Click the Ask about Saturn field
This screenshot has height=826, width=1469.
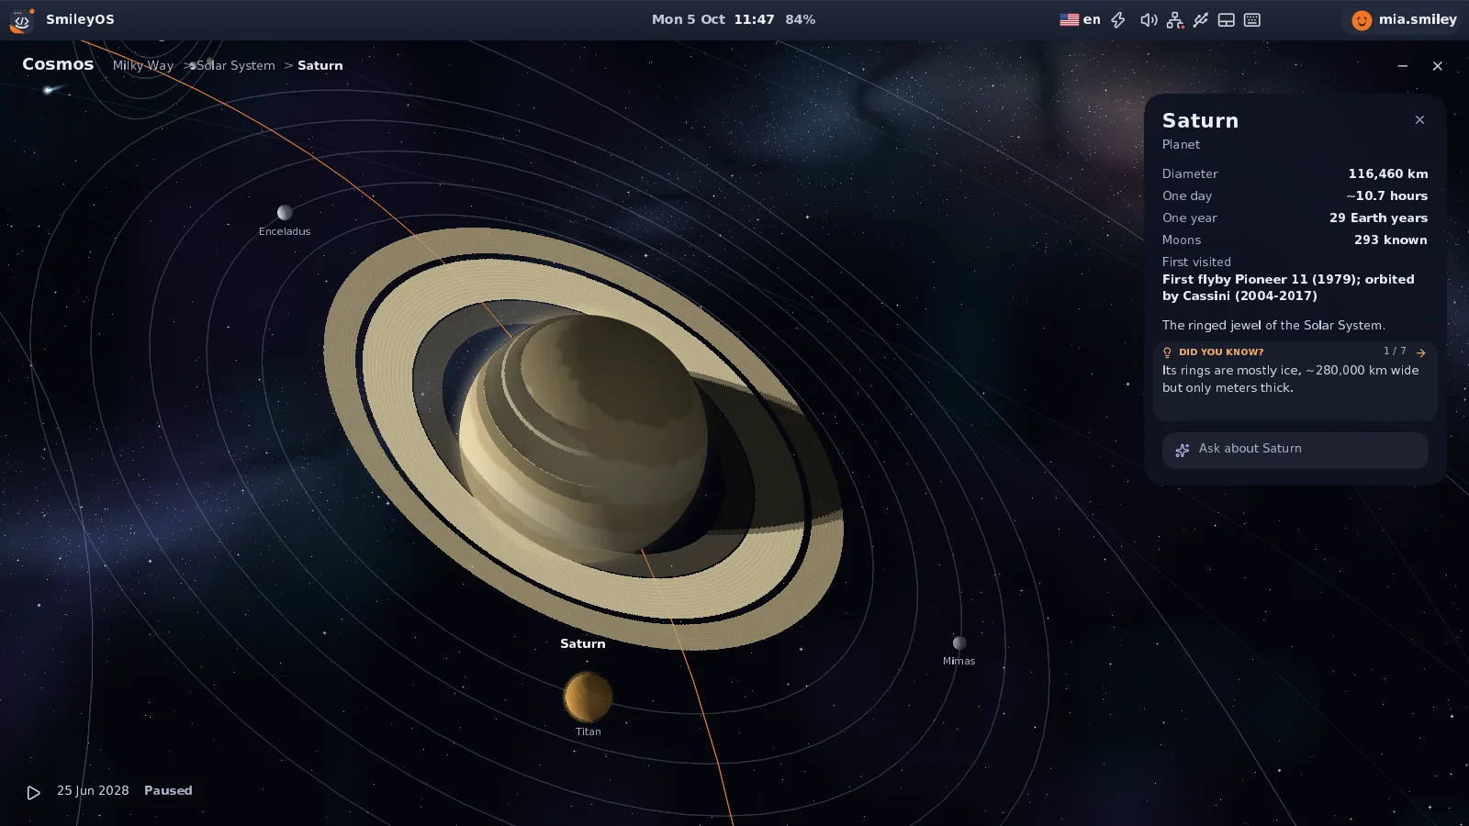(x=1295, y=450)
